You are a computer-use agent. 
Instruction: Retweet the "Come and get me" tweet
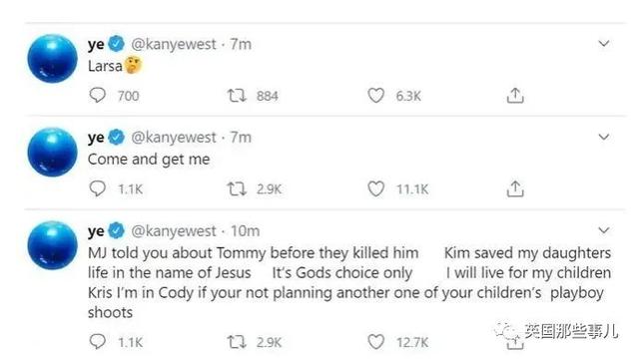[x=237, y=189]
